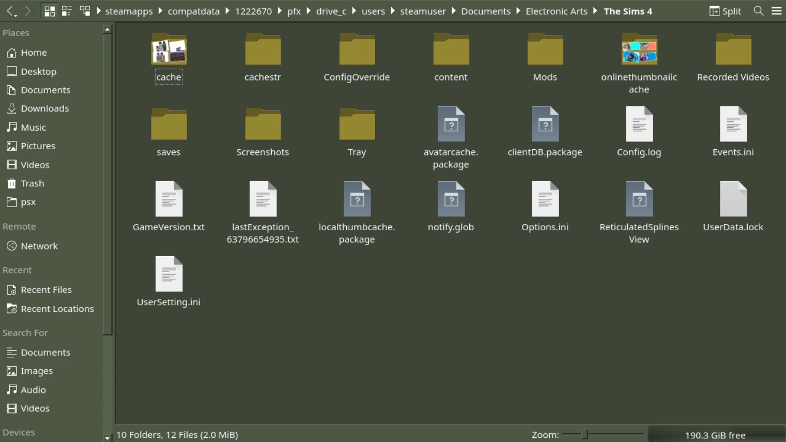
Task: Open Recent Files in the sidebar
Action: 46,290
